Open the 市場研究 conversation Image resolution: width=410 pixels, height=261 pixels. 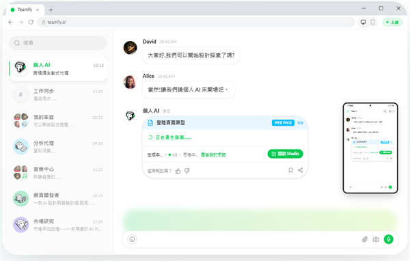[x=58, y=225]
